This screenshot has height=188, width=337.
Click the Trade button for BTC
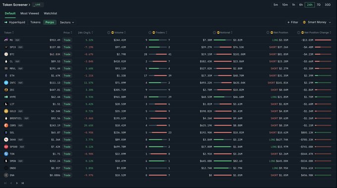(x=67, y=54)
